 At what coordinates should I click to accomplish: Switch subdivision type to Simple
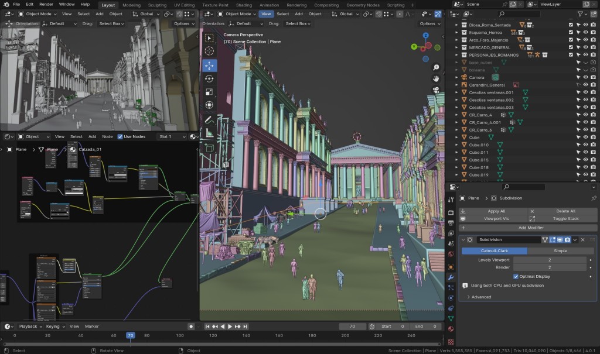[560, 250]
